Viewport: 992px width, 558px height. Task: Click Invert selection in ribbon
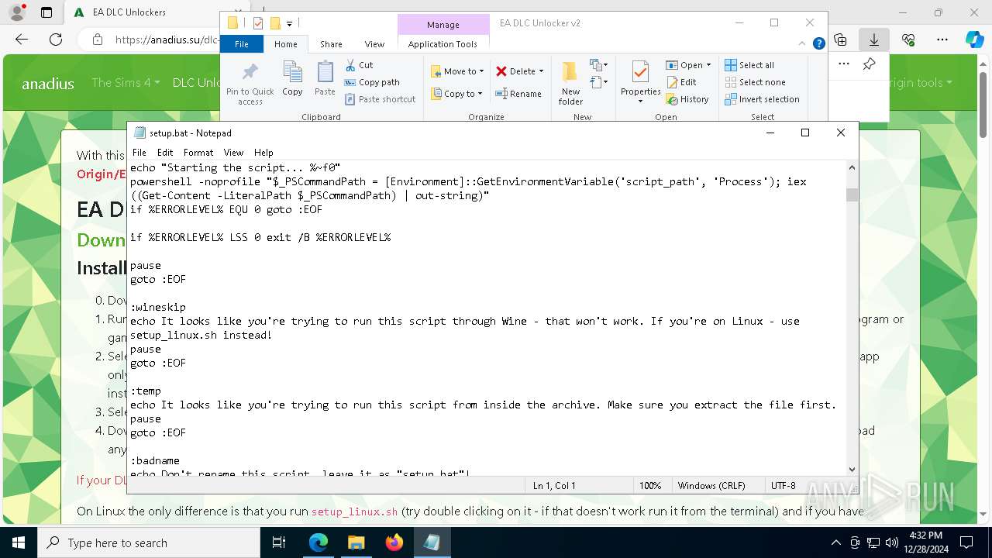pos(762,99)
